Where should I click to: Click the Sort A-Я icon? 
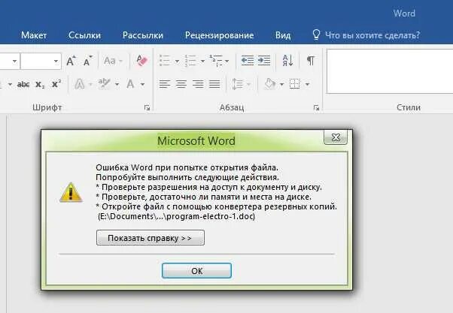tap(287, 61)
